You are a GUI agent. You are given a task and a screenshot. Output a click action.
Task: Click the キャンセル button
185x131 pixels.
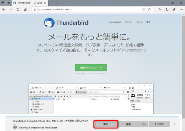point(159,124)
